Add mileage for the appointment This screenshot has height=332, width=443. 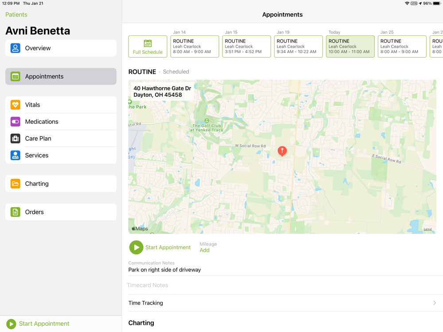click(205, 250)
